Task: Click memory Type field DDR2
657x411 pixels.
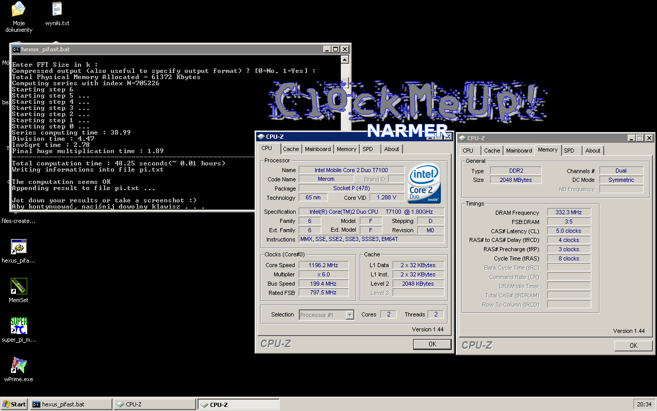Action: click(x=515, y=171)
